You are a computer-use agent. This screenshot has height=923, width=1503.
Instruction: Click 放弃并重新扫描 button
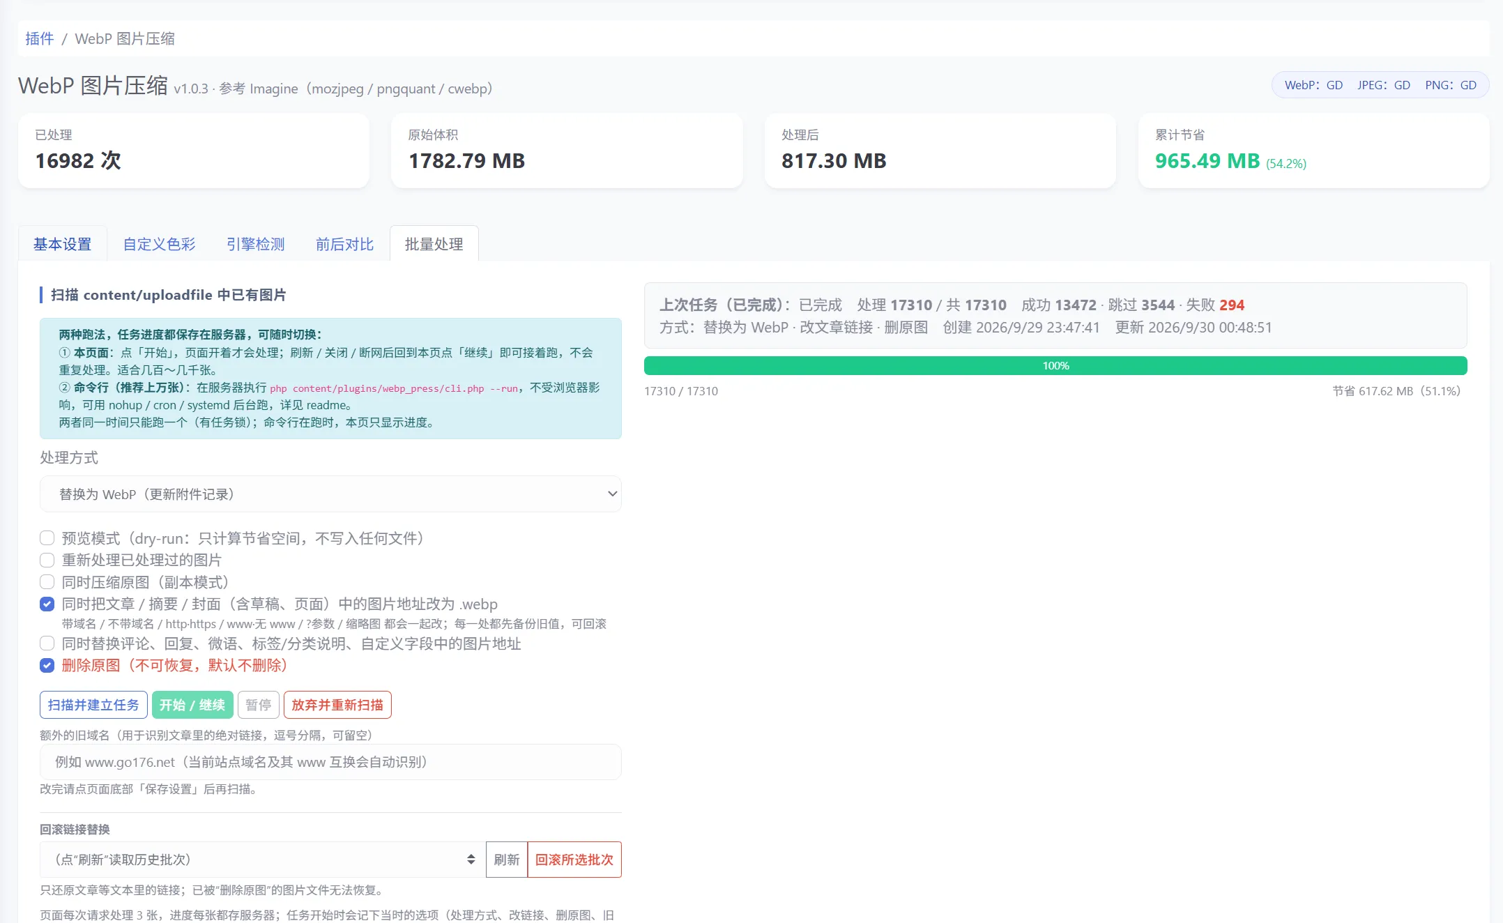click(x=337, y=705)
